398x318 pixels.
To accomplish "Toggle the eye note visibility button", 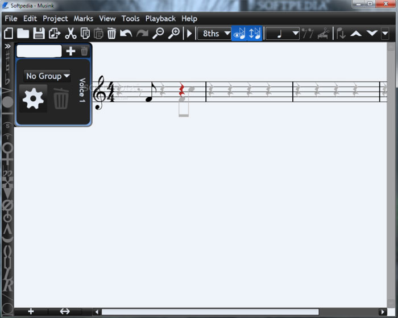I will click(239, 34).
